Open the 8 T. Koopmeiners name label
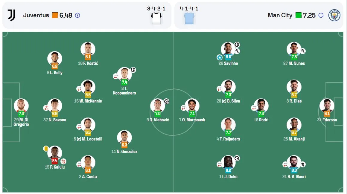 click(124, 91)
